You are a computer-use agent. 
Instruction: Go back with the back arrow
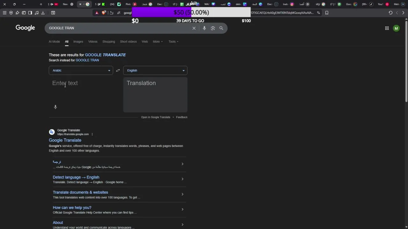coord(397,13)
